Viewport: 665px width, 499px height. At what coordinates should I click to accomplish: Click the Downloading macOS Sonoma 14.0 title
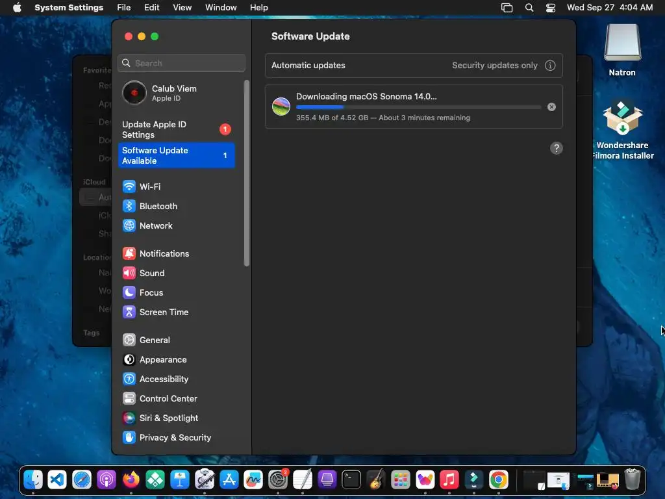366,96
